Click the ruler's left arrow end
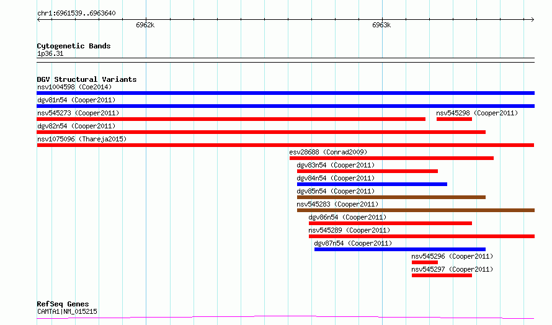This screenshot has height=325, width=552. (38, 19)
